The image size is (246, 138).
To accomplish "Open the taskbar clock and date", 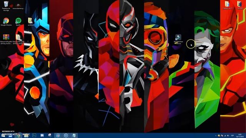I will pyautogui.click(x=240, y=135).
